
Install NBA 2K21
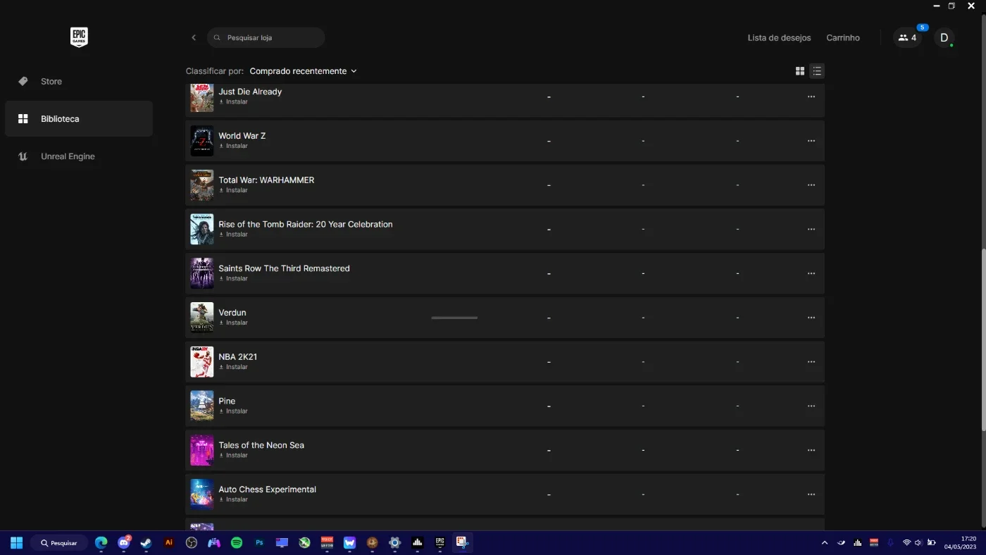pyautogui.click(x=233, y=367)
